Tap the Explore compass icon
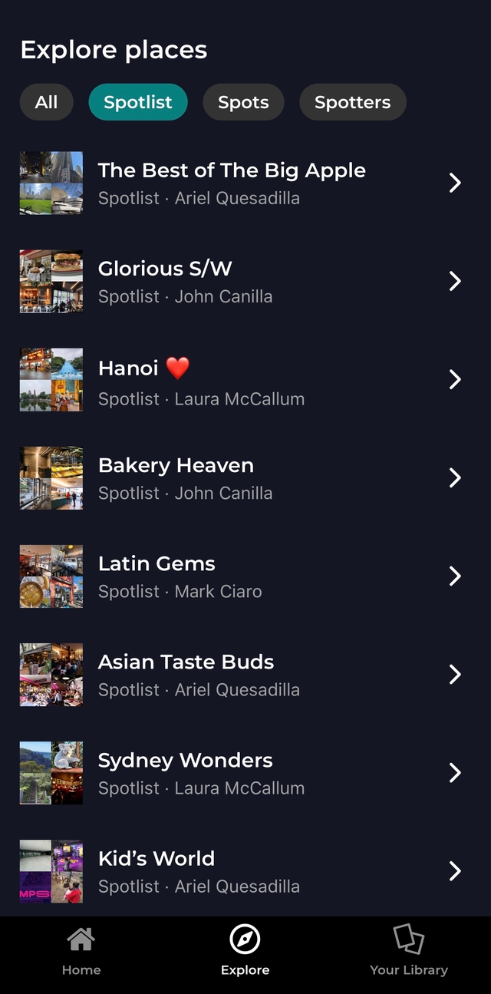 tap(245, 939)
